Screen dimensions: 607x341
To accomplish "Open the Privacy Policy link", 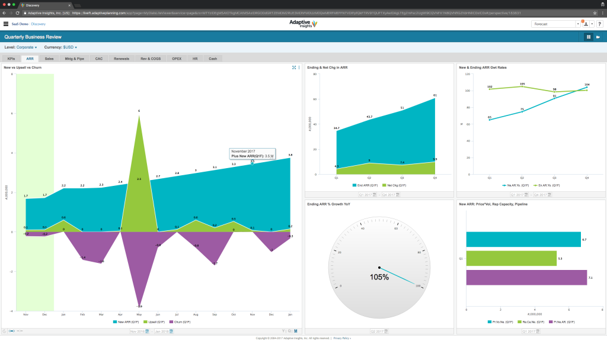I will (342, 339).
